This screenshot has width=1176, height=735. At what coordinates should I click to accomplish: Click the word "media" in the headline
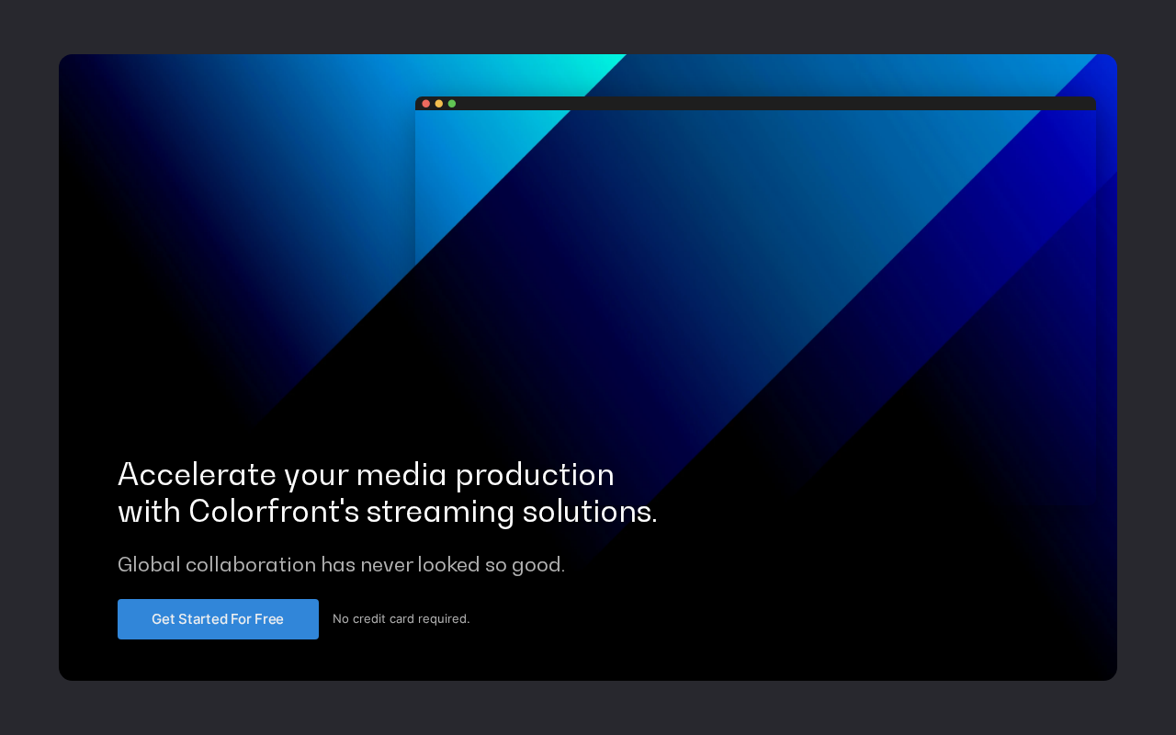(401, 475)
